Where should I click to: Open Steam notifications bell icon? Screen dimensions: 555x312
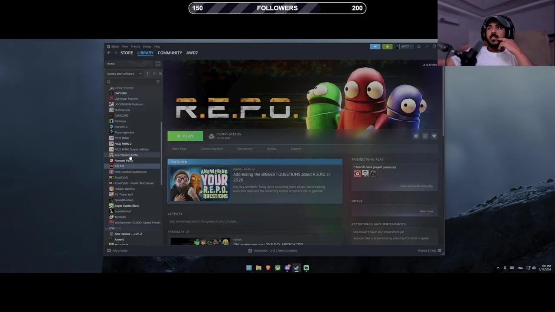coord(387,46)
